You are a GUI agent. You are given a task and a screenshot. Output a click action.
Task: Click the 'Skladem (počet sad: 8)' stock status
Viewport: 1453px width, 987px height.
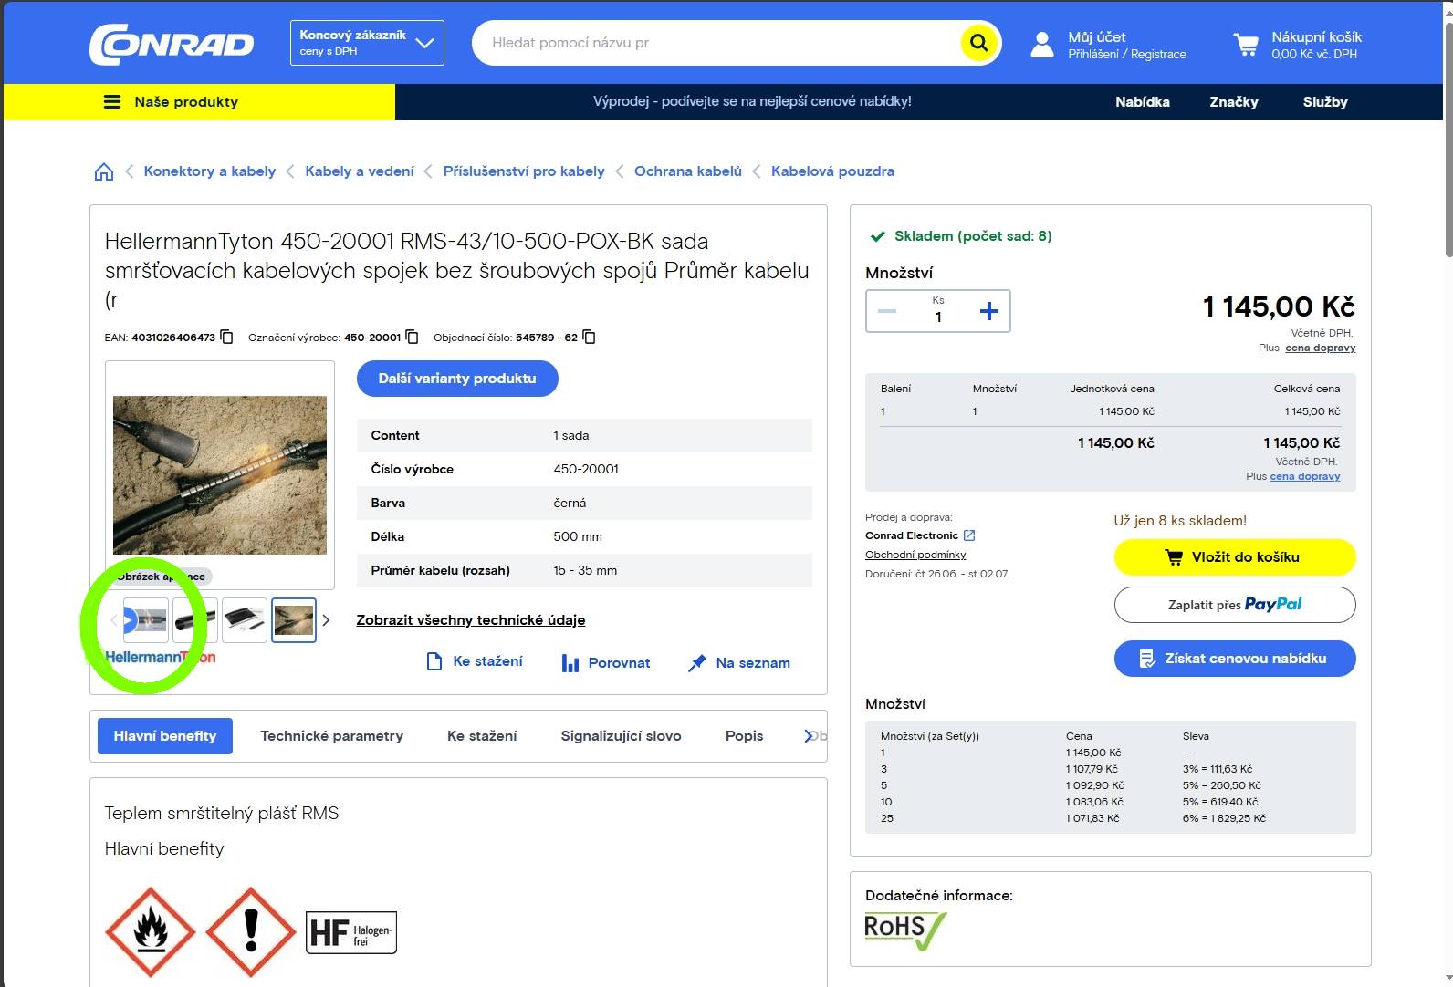point(973,236)
